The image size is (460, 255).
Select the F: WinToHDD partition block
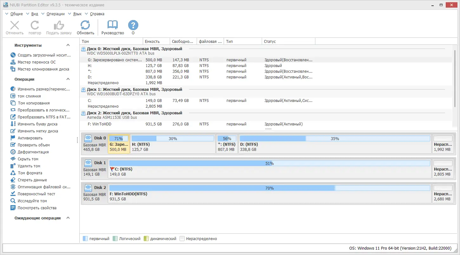tap(270, 193)
